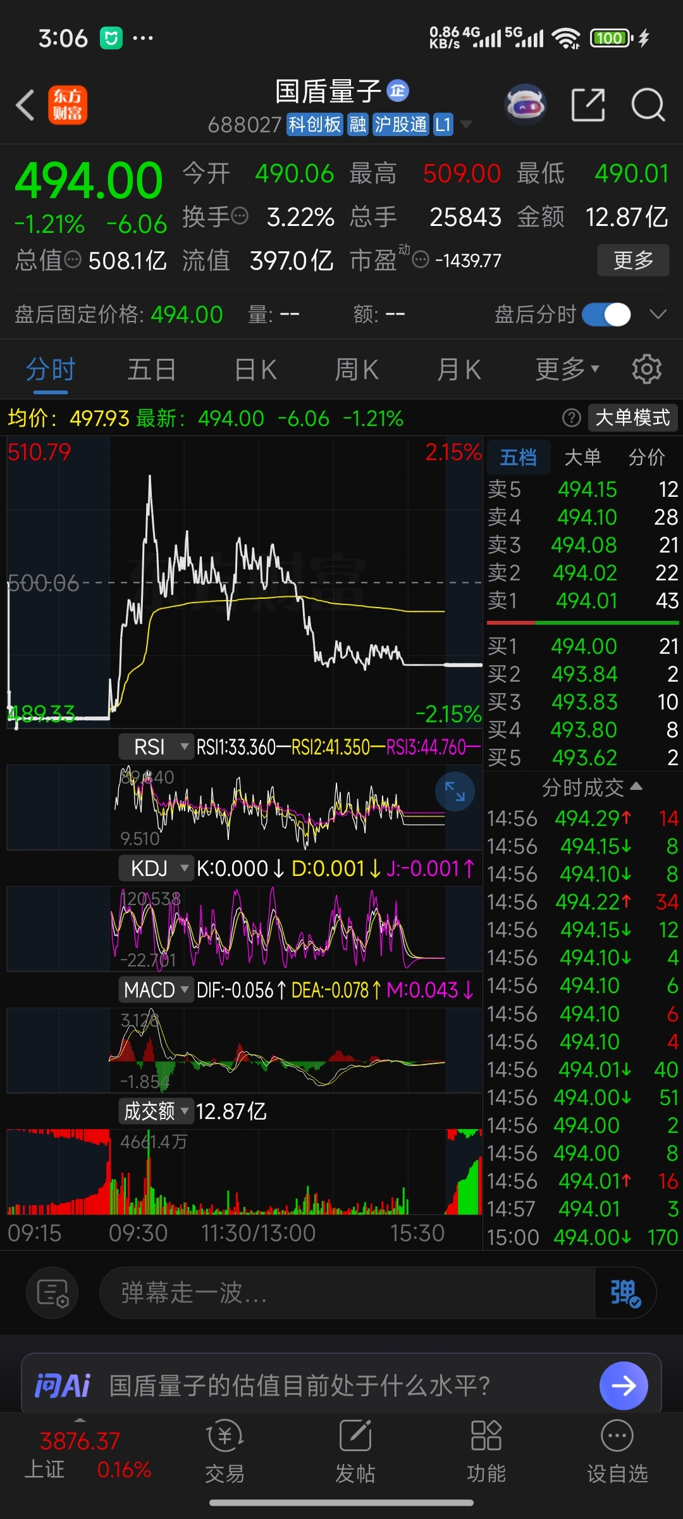
Task: Toggle 大单模式 mode
Action: 633,418
